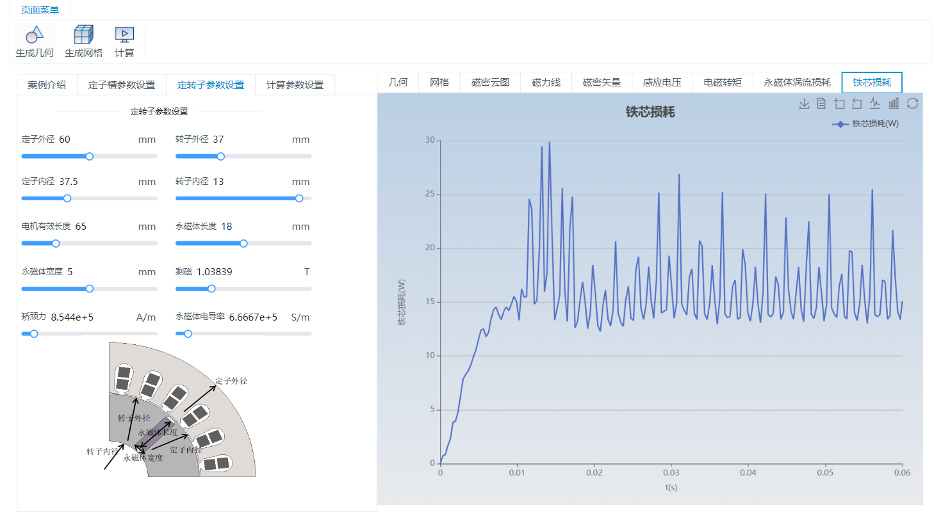Switch to the 案例介绍 tab
This screenshot has width=934, height=519.
click(47, 84)
